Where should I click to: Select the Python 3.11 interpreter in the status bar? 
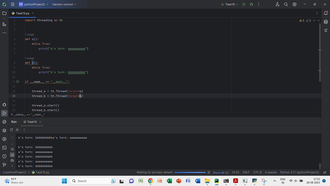pyautogui.click(x=299, y=172)
